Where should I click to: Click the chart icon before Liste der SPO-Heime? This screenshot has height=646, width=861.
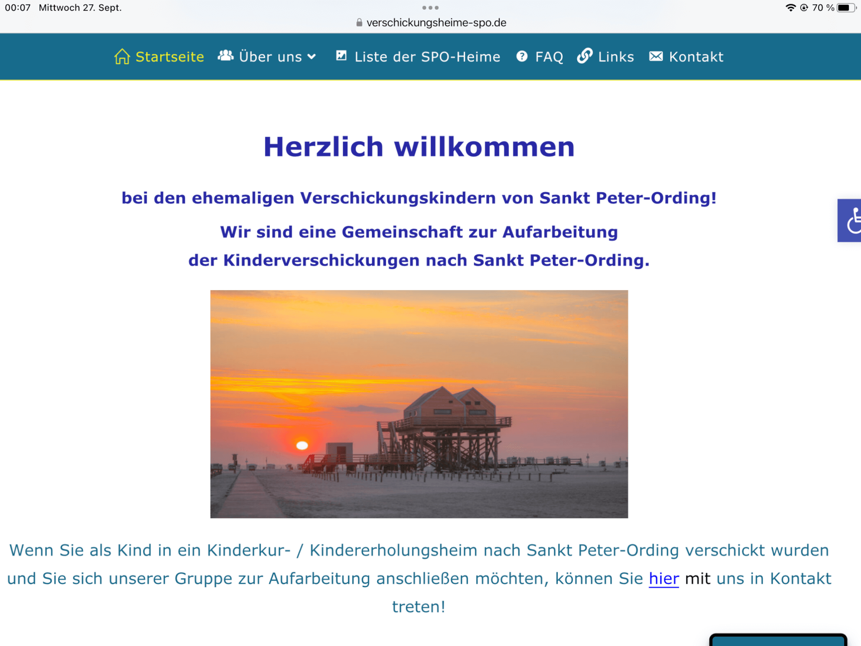(341, 56)
